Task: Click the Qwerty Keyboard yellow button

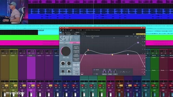Action: 141,34
